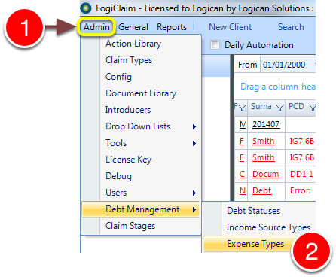Choose the Introducers menu entry
The width and height of the screenshot is (336, 277).
pos(141,110)
